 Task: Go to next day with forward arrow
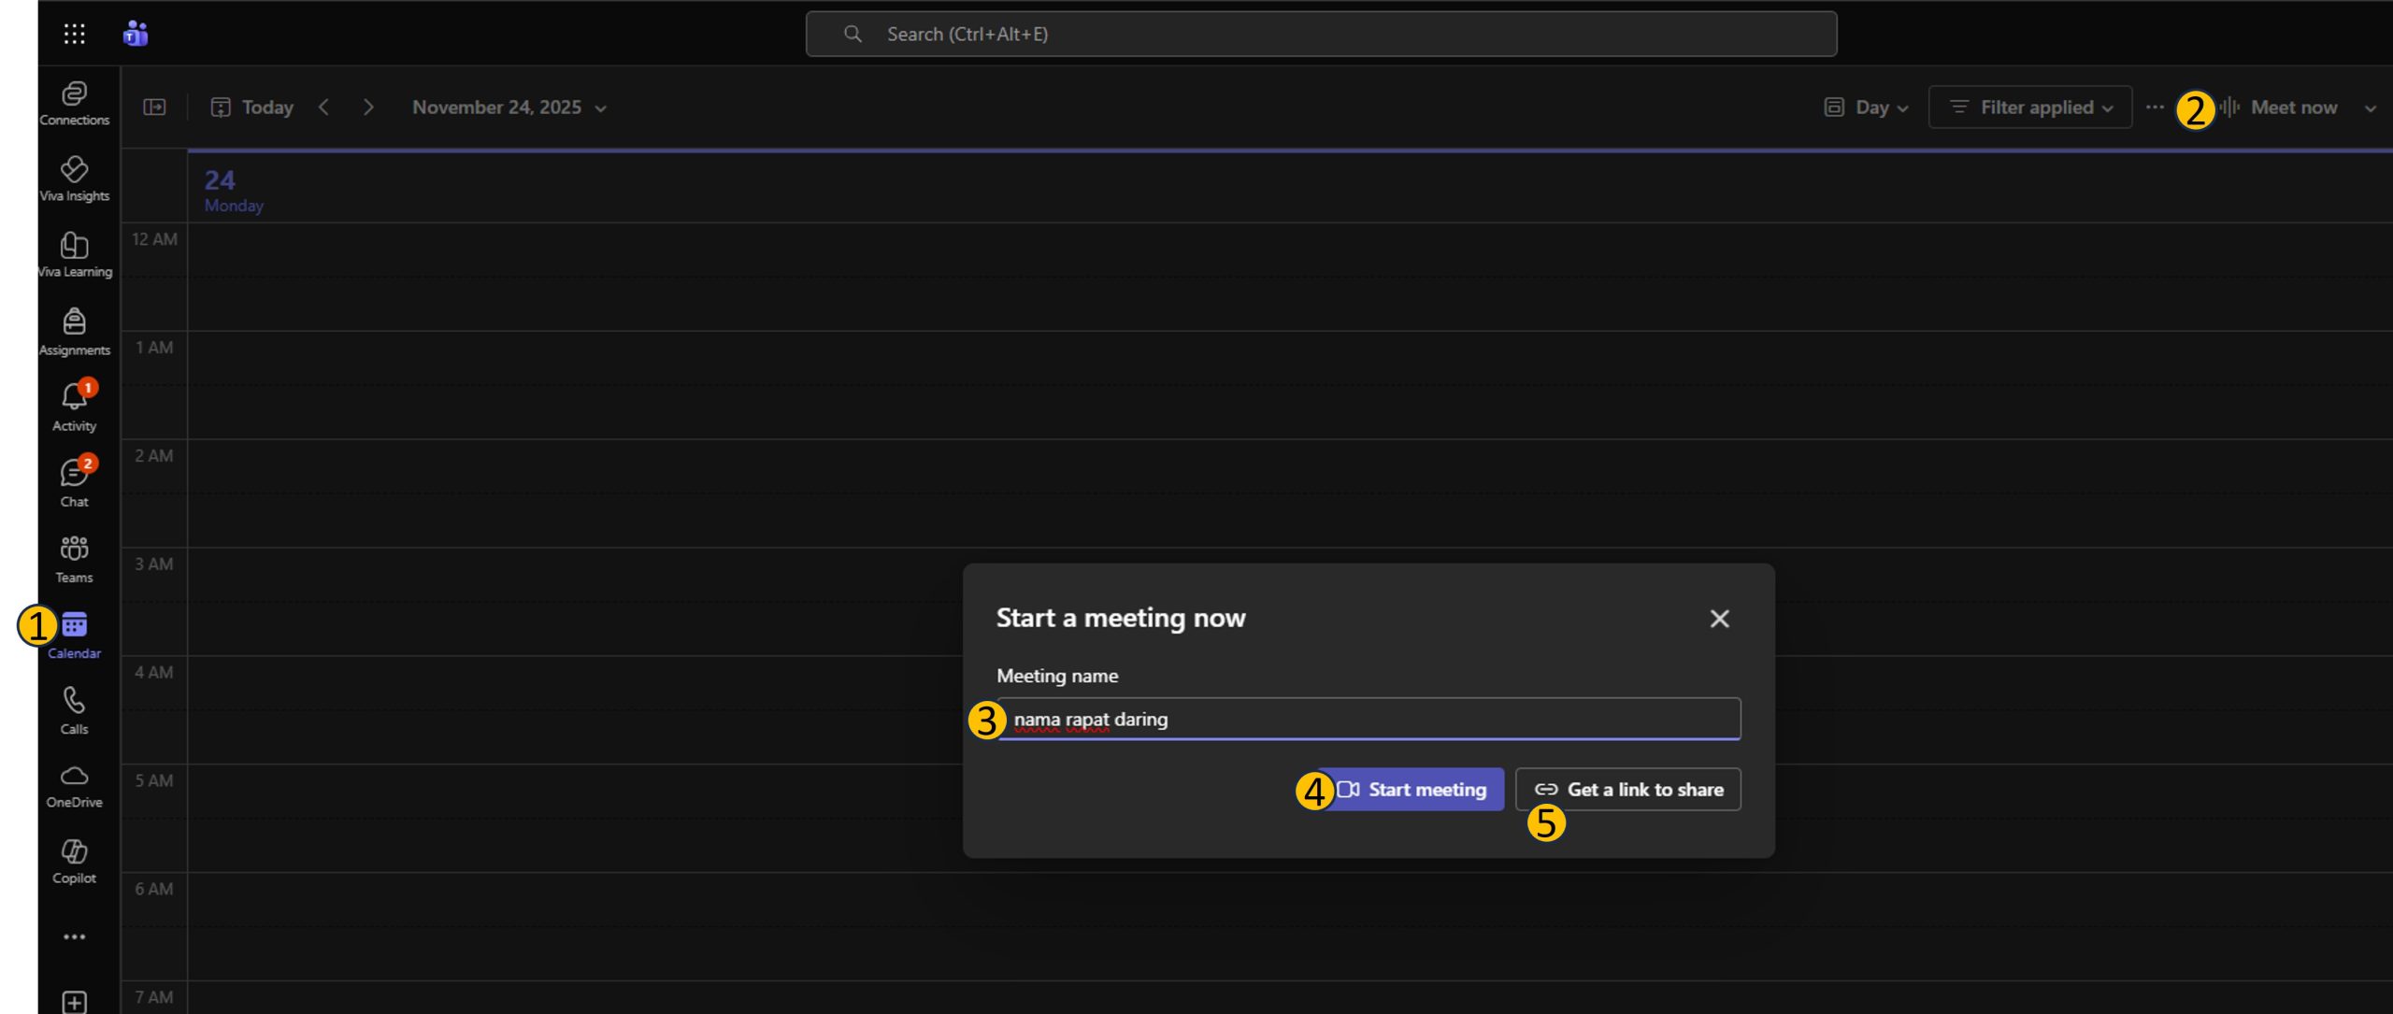(x=368, y=107)
